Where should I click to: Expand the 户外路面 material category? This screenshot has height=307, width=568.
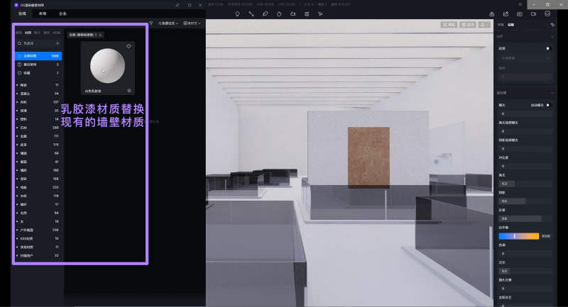(x=17, y=230)
